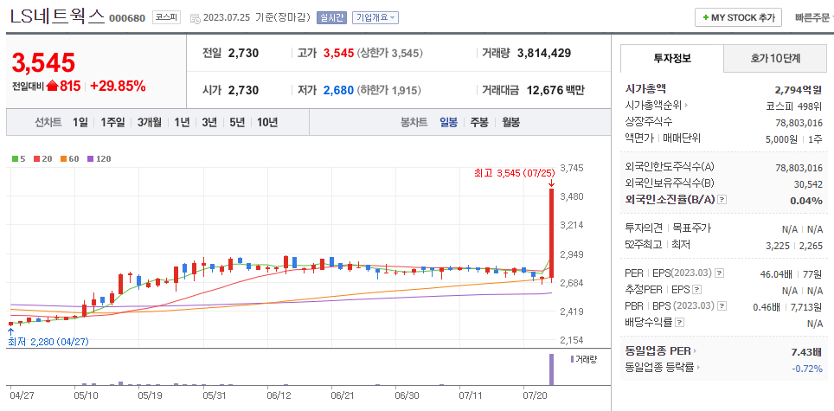
Task: Click the 외국인보유주식수(B) value 30,542
Action: pos(809,184)
